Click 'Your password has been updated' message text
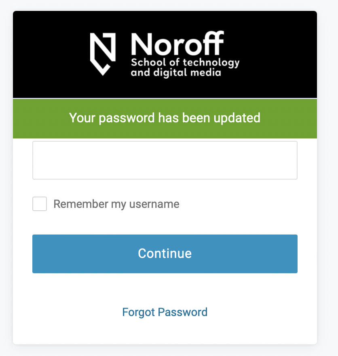The height and width of the screenshot is (356, 338). click(165, 118)
